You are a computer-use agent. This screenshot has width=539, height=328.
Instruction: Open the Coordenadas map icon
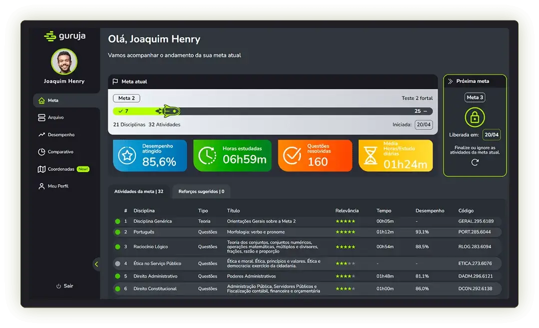pos(41,169)
